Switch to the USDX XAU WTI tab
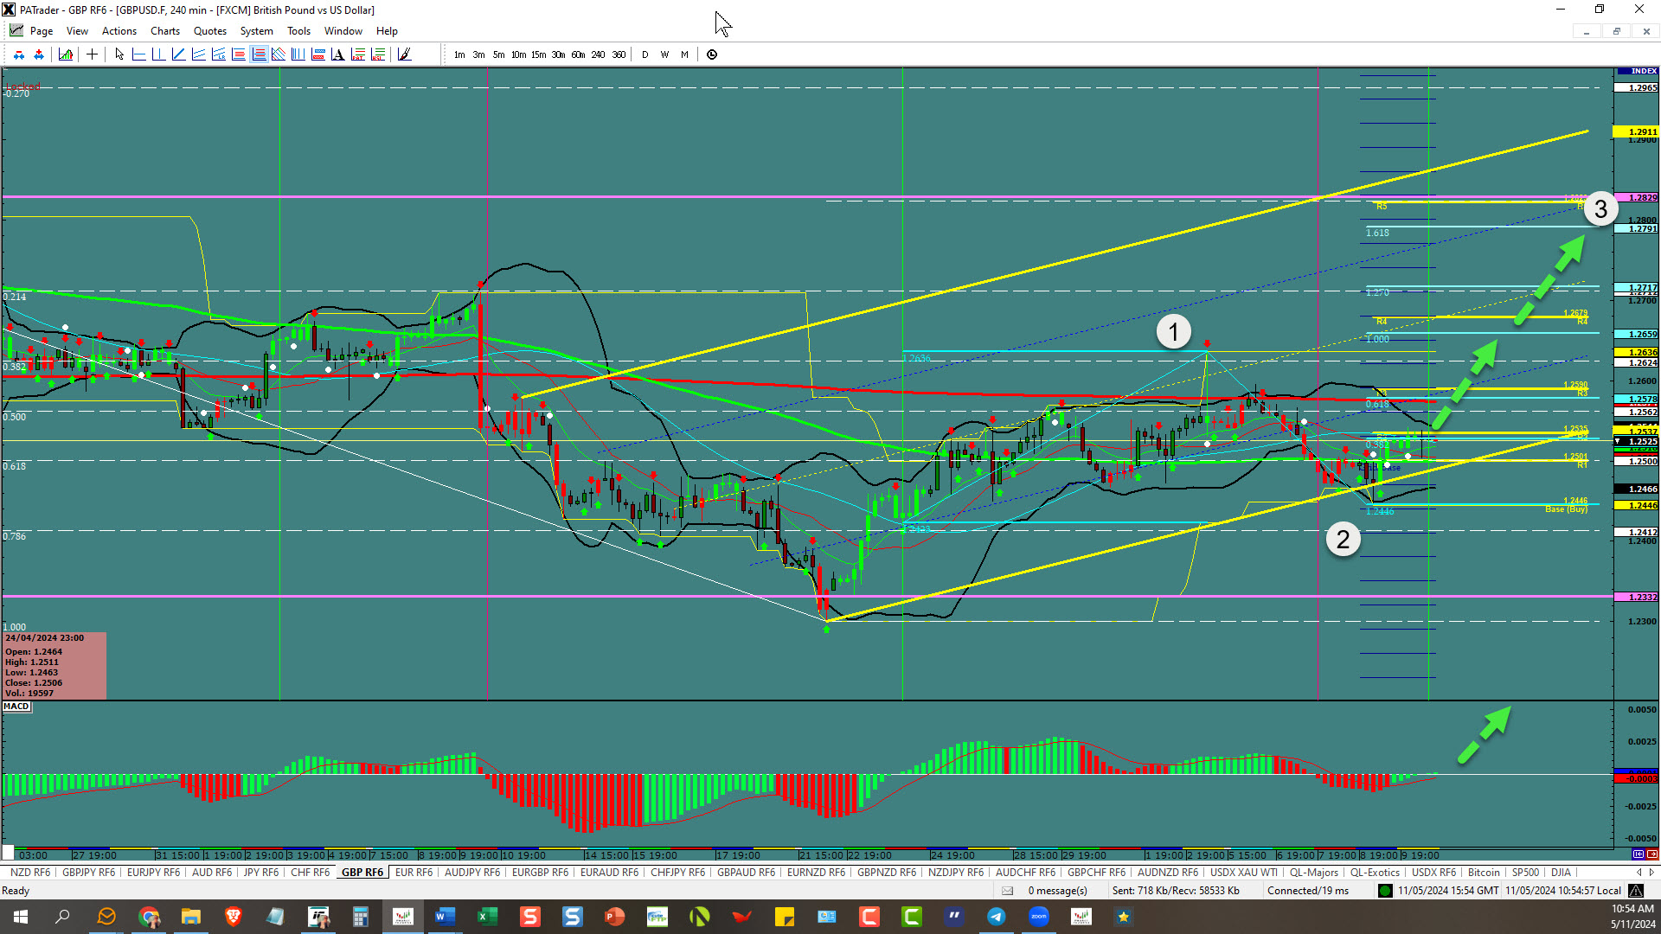The width and height of the screenshot is (1661, 934). [x=1243, y=873]
